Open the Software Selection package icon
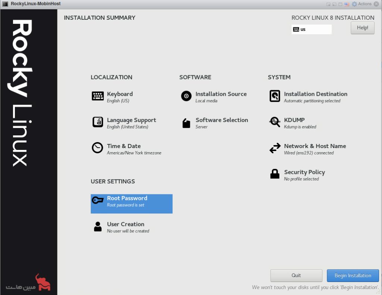Screen dimensions: 382x295 tap(187, 123)
